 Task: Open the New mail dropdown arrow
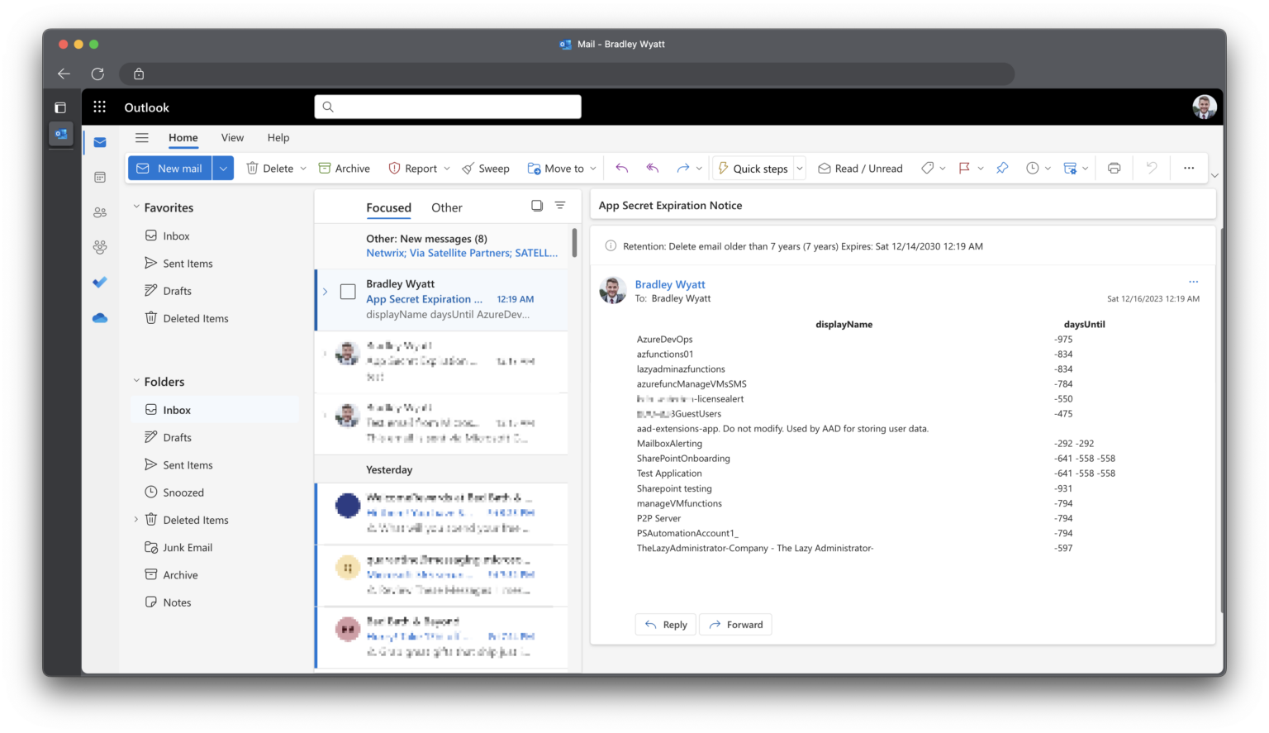tap(223, 168)
